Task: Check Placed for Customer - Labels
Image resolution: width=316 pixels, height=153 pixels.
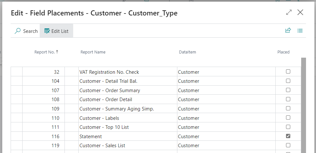Action: (x=288, y=118)
